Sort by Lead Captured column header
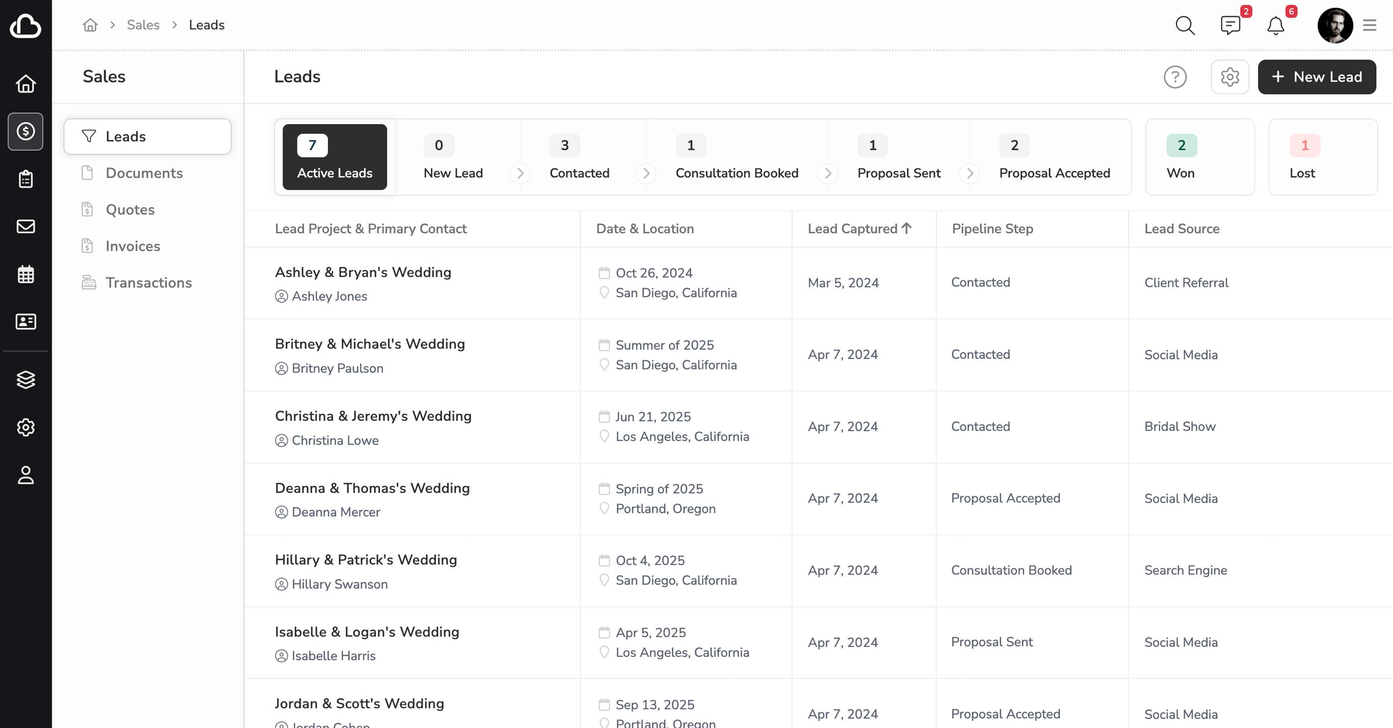Screen dimensions: 1393x728 pyautogui.click(x=859, y=228)
